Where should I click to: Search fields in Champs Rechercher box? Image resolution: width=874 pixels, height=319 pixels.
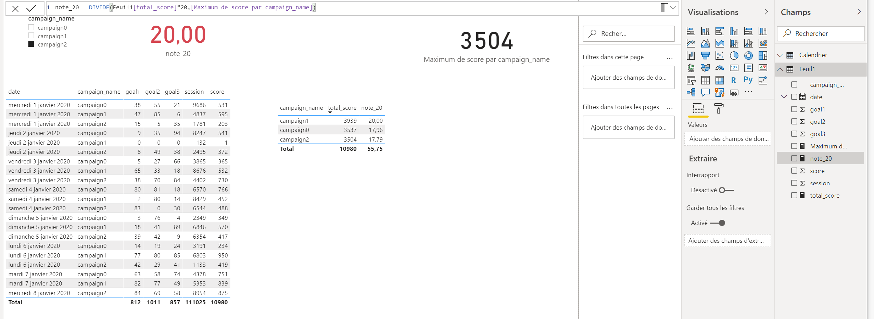coord(821,34)
